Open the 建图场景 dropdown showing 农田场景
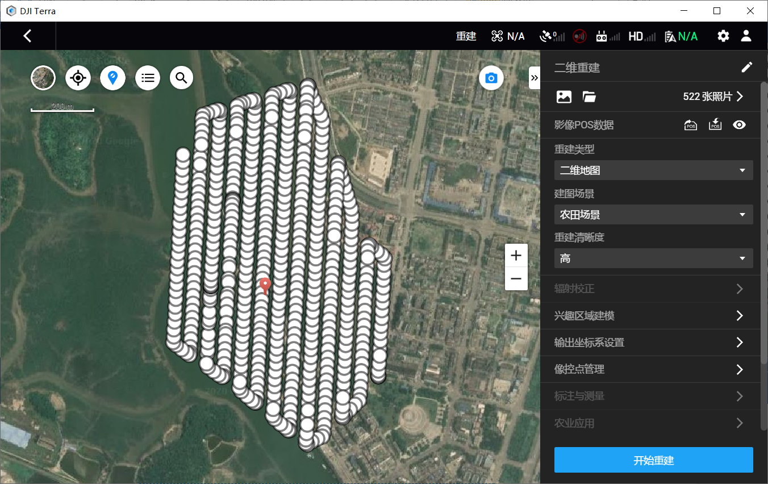Viewport: 768px width, 484px height. [654, 215]
